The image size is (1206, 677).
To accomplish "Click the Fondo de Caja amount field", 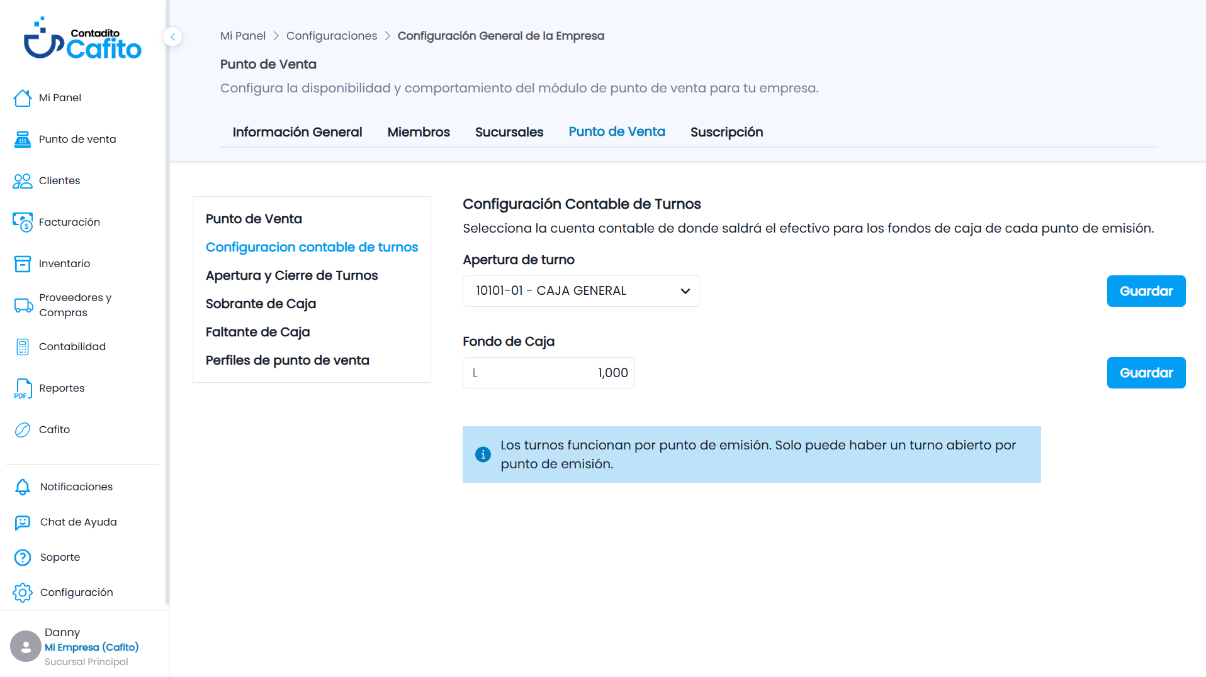I will click(549, 373).
